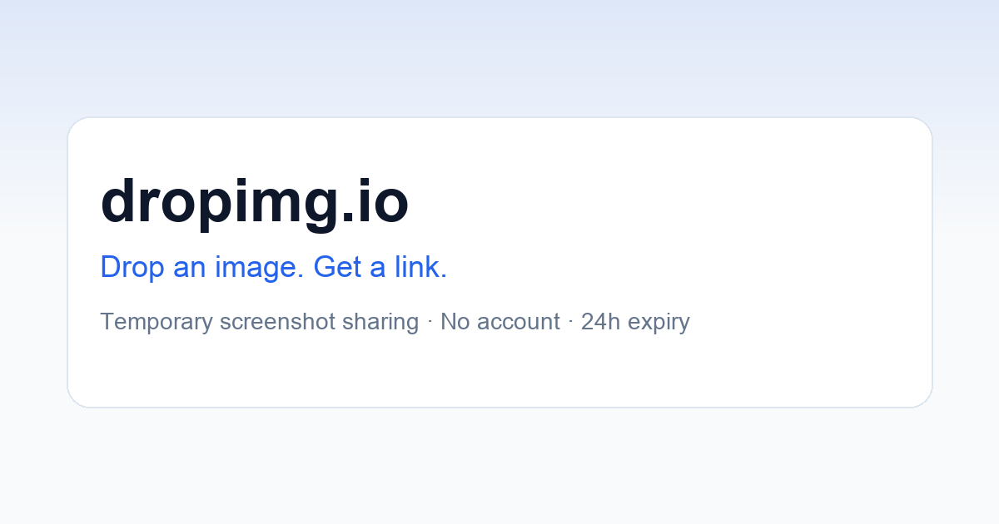Screen dimensions: 999x524
Task: Click the "No account" text
Action: coord(500,321)
